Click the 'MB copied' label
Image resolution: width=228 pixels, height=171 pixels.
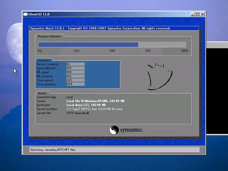click(x=42, y=72)
